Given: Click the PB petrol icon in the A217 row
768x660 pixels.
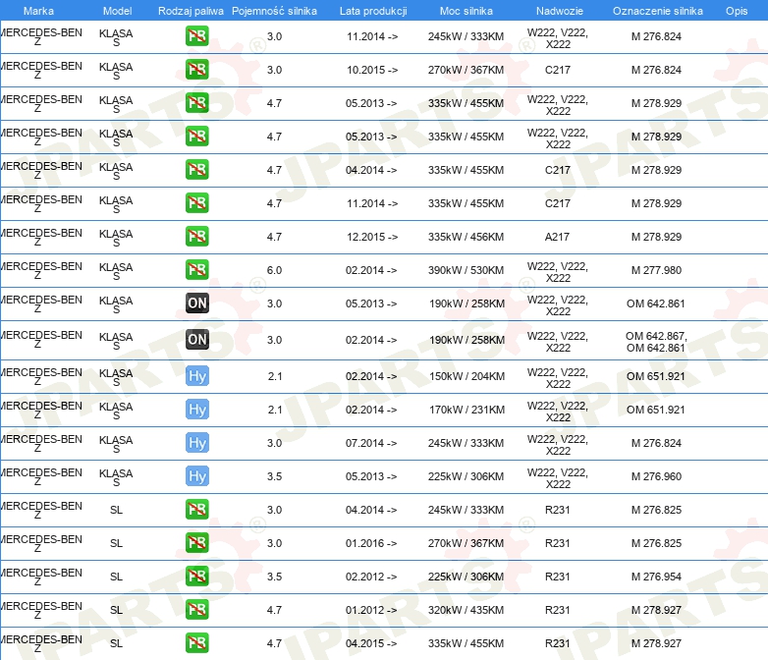Looking at the screenshot, I should pyautogui.click(x=196, y=237).
